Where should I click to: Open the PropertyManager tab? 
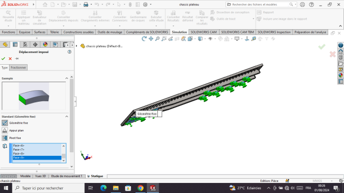click(x=15, y=45)
